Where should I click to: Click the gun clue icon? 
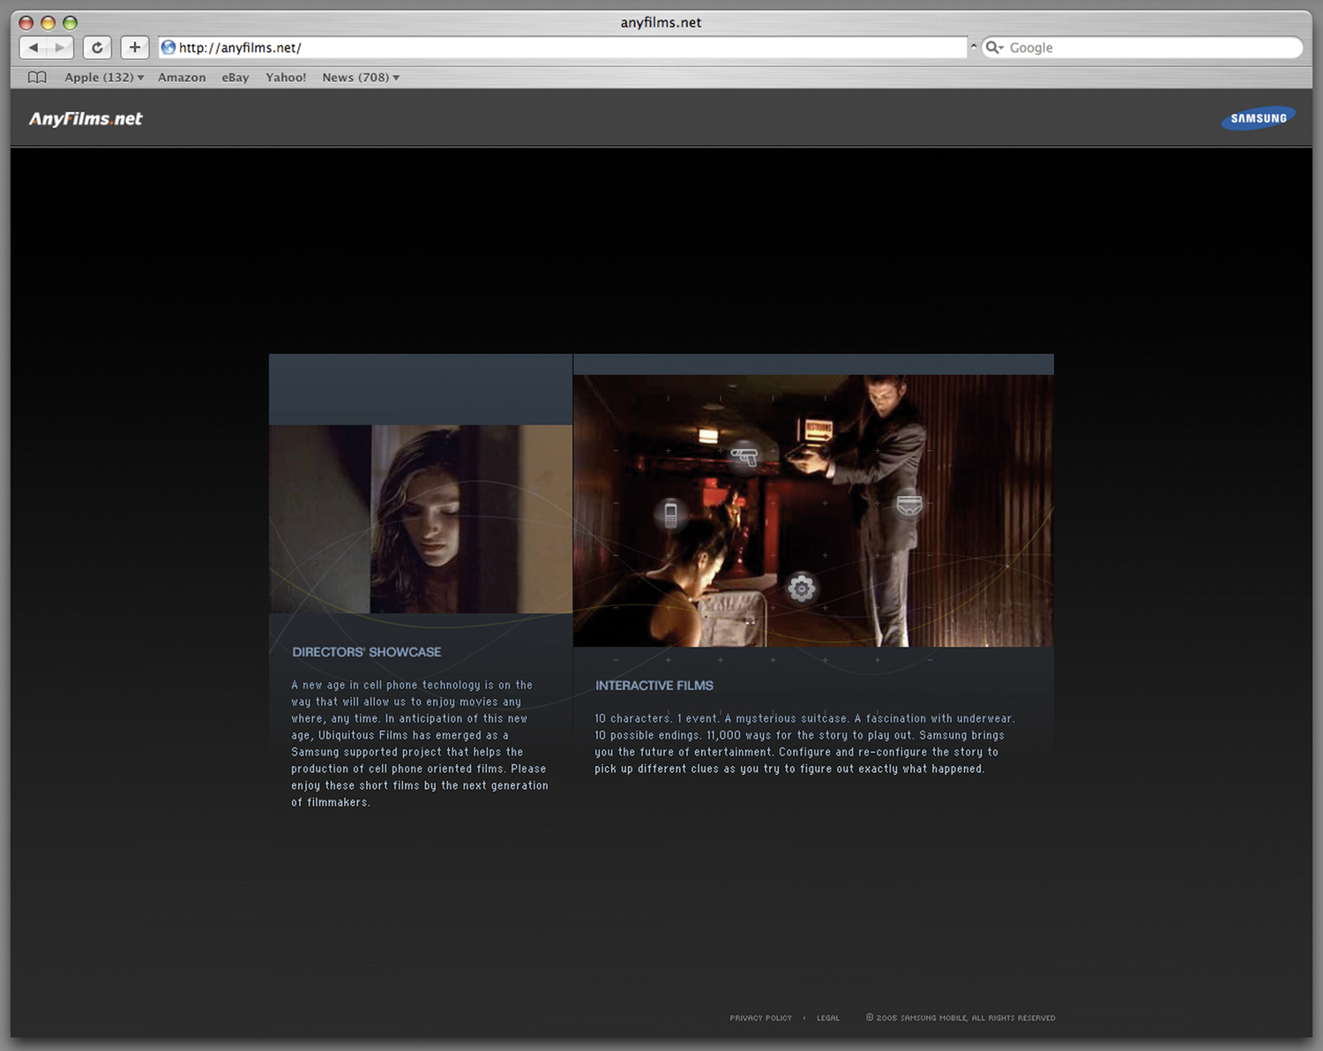(744, 456)
